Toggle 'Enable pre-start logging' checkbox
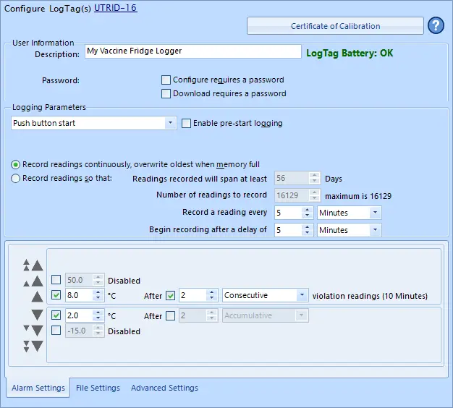The width and height of the screenshot is (453, 408). 186,123
